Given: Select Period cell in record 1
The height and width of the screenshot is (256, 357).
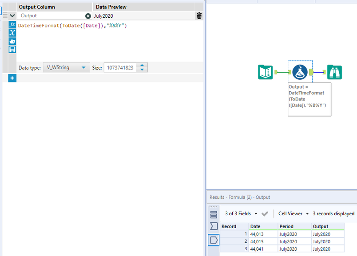Looking at the screenshot, I should point(294,234).
